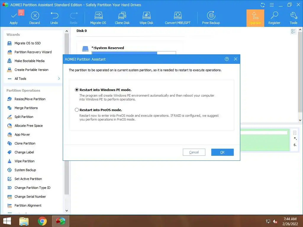The image size is (303, 227).
Task: Apply the pending operations
Action: coord(14,18)
